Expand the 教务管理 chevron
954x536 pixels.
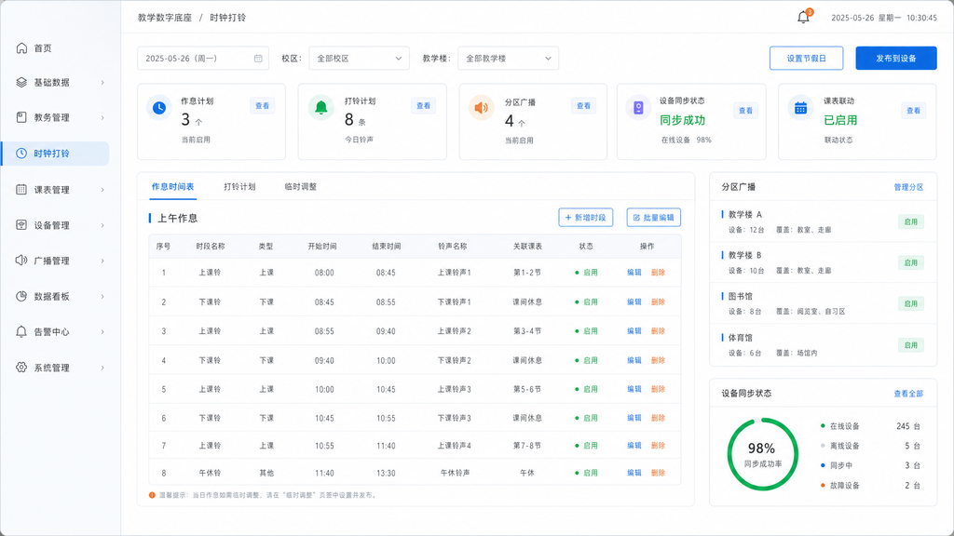[102, 117]
